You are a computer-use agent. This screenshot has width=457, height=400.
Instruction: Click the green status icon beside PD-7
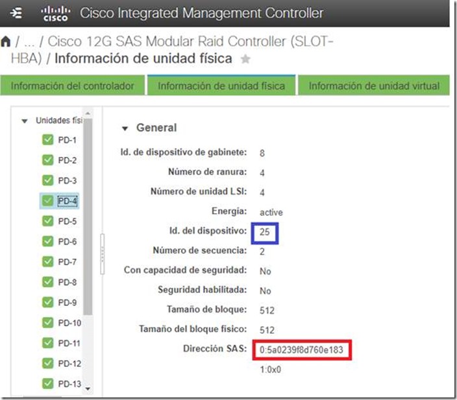[47, 262]
